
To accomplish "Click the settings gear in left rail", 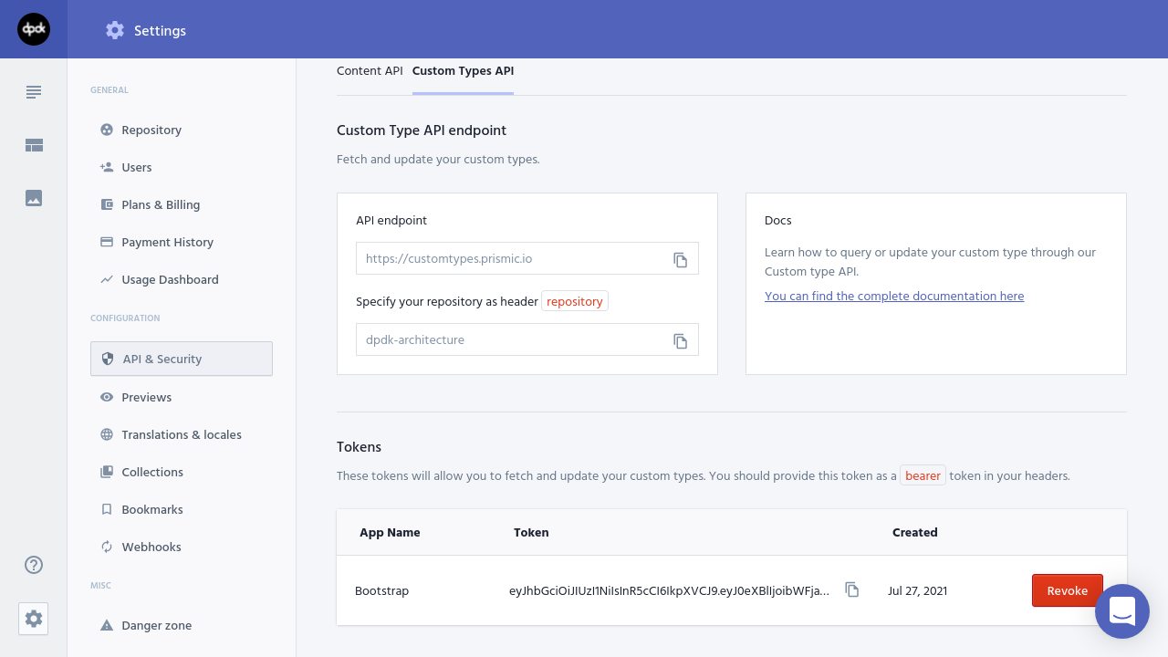I will (34, 619).
